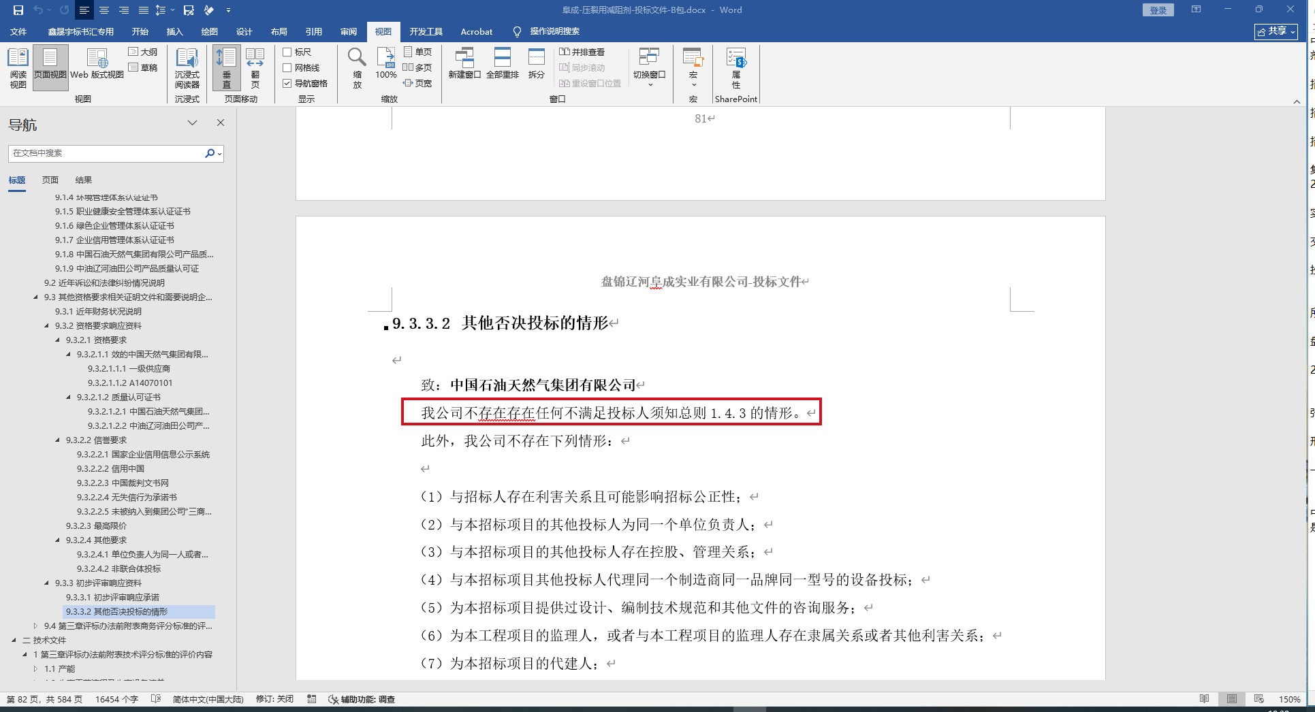Reset zoom to 100%
Screen dimensions: 1315x712
[386, 63]
